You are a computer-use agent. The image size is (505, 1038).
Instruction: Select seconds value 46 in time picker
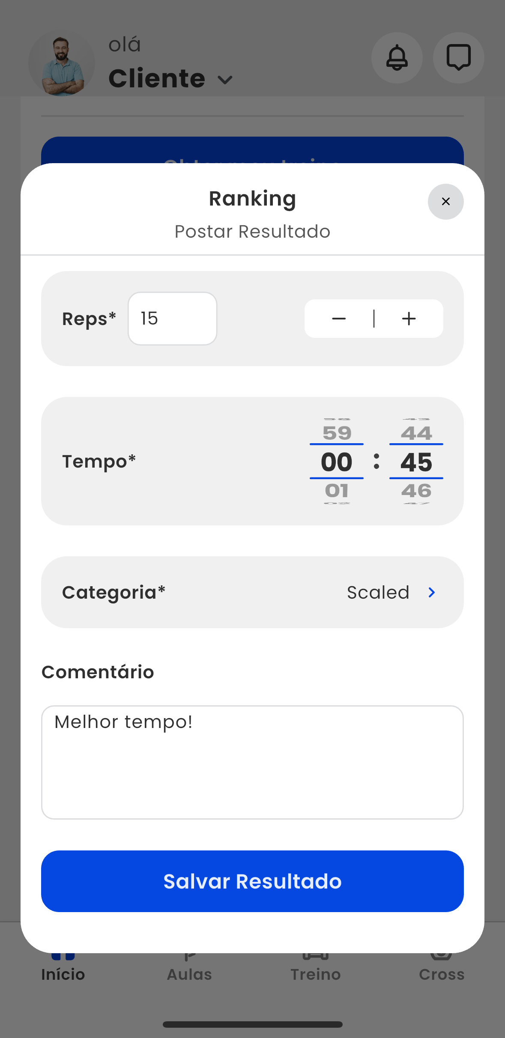[416, 491]
